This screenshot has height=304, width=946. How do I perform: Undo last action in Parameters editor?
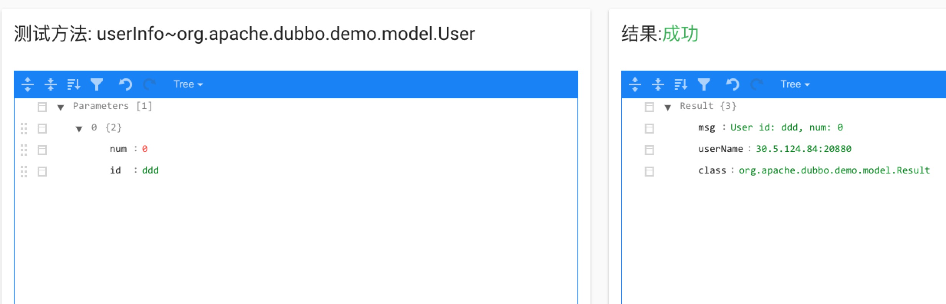125,84
